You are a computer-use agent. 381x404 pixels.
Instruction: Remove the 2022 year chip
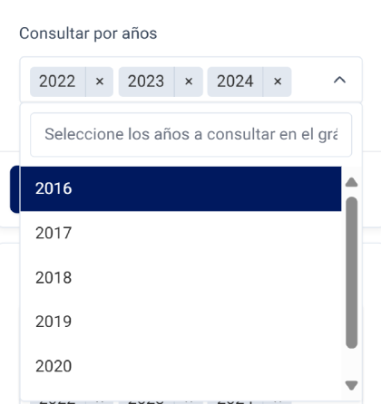[100, 82]
